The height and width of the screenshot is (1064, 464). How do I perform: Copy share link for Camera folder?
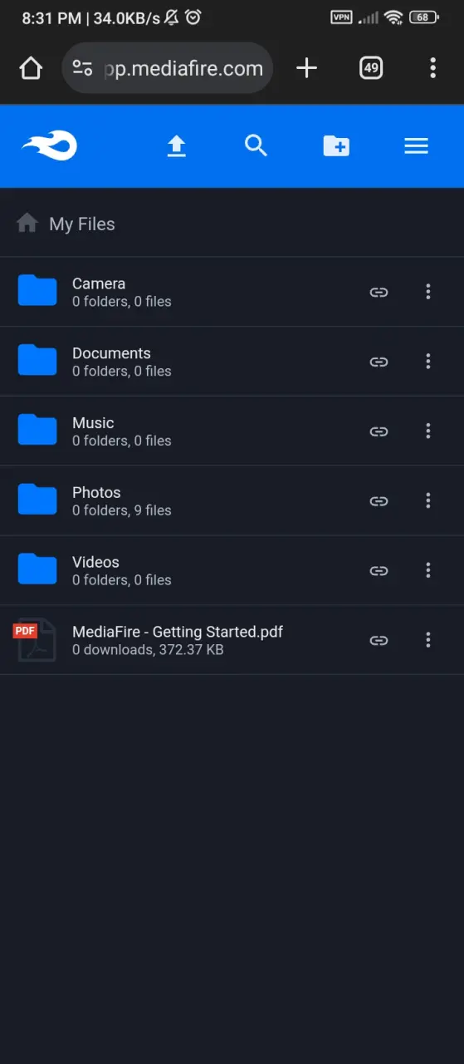(379, 292)
